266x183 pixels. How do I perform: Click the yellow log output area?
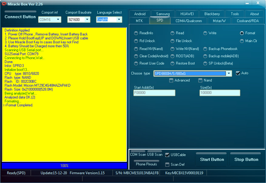tap(65, 95)
